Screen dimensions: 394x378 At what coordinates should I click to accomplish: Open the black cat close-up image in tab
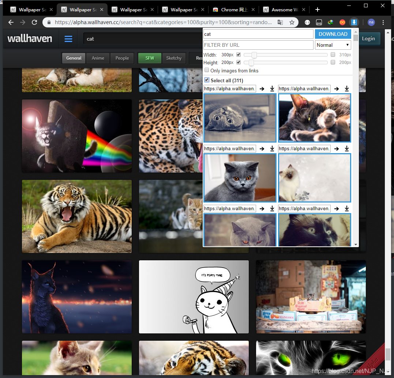tap(337, 208)
